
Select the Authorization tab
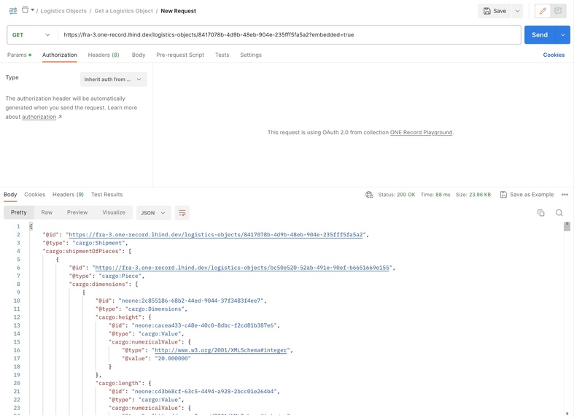[x=59, y=55]
